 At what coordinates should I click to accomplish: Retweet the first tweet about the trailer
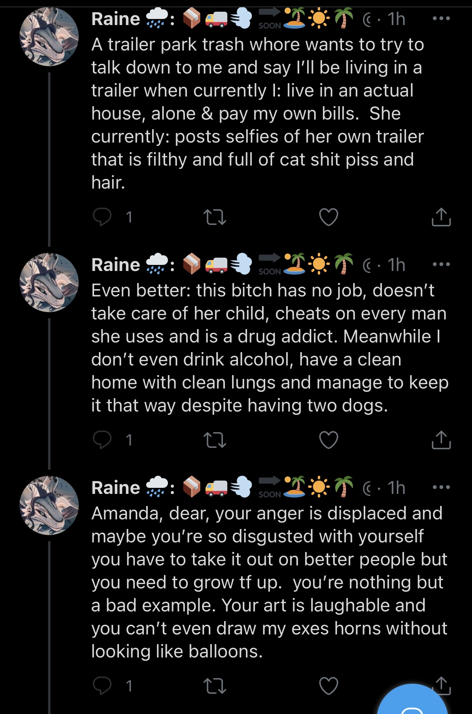click(x=215, y=217)
